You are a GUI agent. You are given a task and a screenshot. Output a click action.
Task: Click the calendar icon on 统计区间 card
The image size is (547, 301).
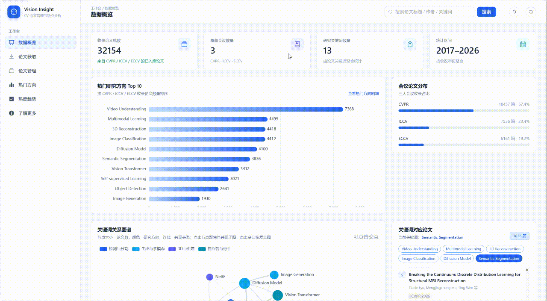point(523,44)
